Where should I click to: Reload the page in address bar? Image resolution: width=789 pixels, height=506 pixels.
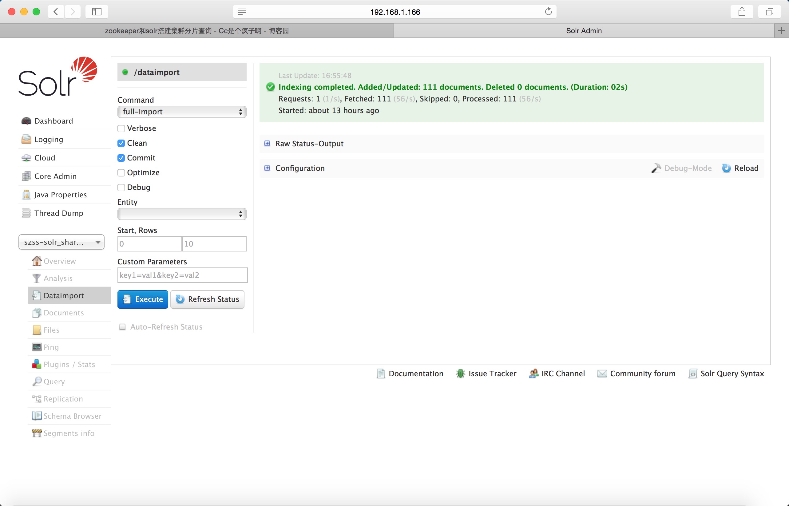pos(548,11)
